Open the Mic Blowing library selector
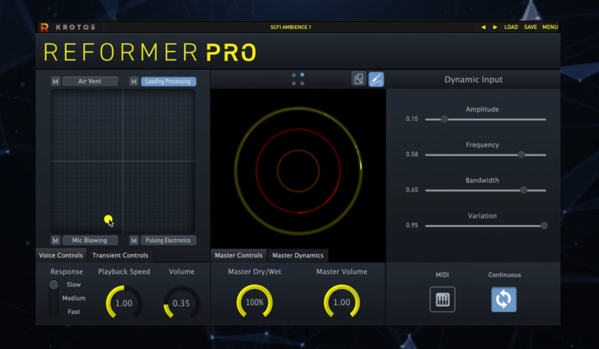This screenshot has height=349, width=599. click(90, 240)
